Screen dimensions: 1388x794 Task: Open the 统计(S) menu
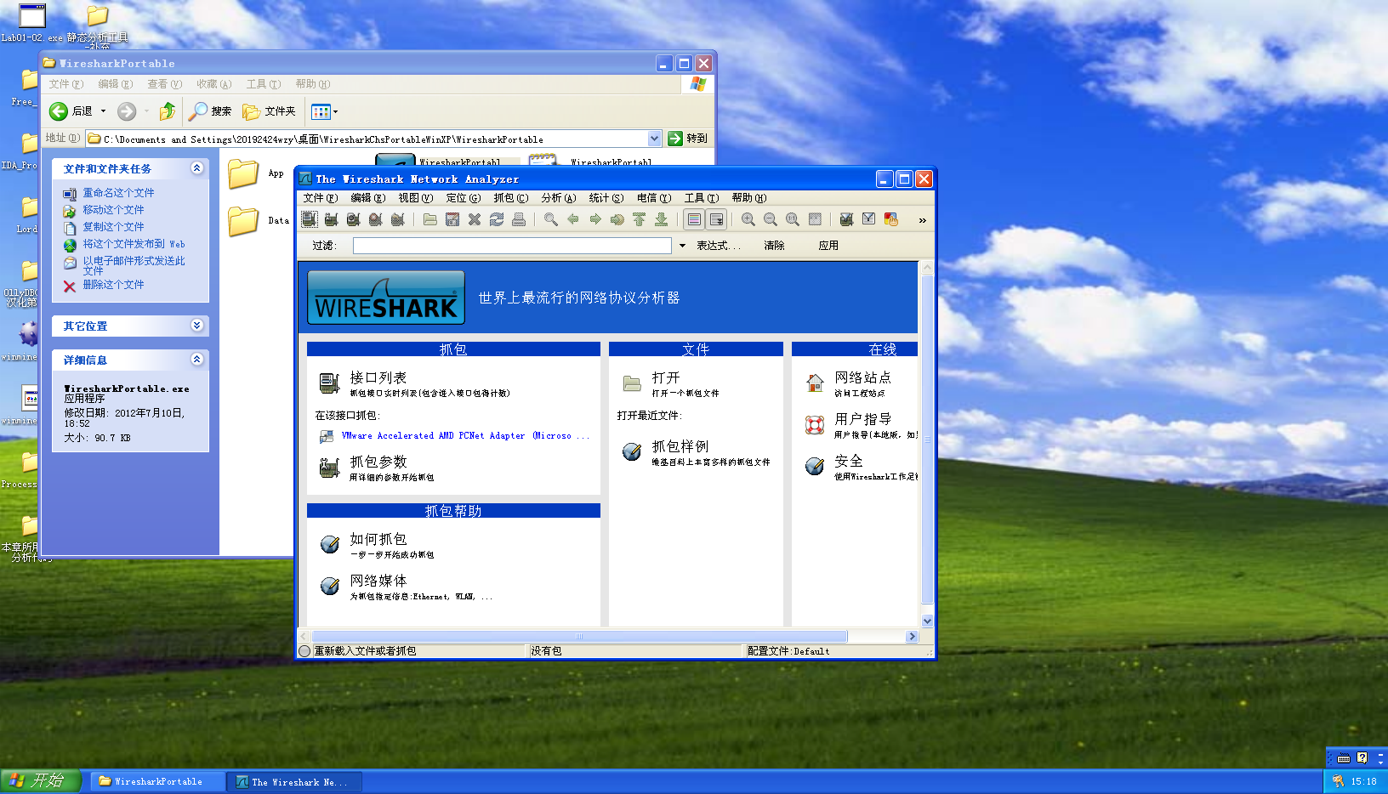606,198
